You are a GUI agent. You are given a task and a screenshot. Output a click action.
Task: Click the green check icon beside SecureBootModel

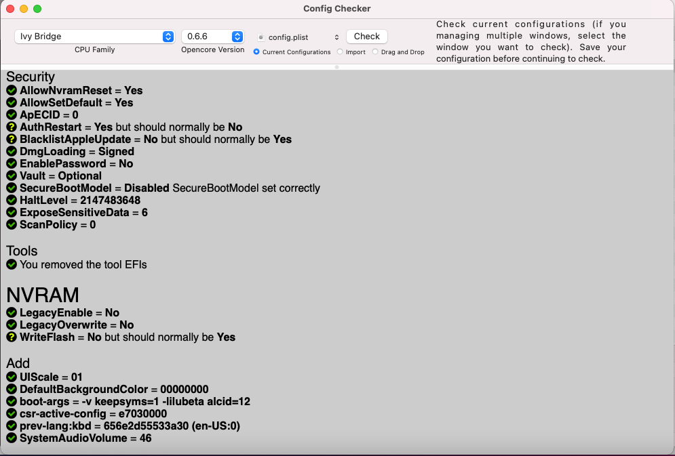coord(12,188)
